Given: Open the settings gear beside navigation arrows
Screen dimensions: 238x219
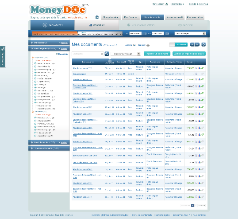Looking at the screenshot, I should coord(203,45).
